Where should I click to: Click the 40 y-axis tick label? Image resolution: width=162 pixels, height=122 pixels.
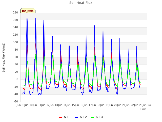[16, 64]
